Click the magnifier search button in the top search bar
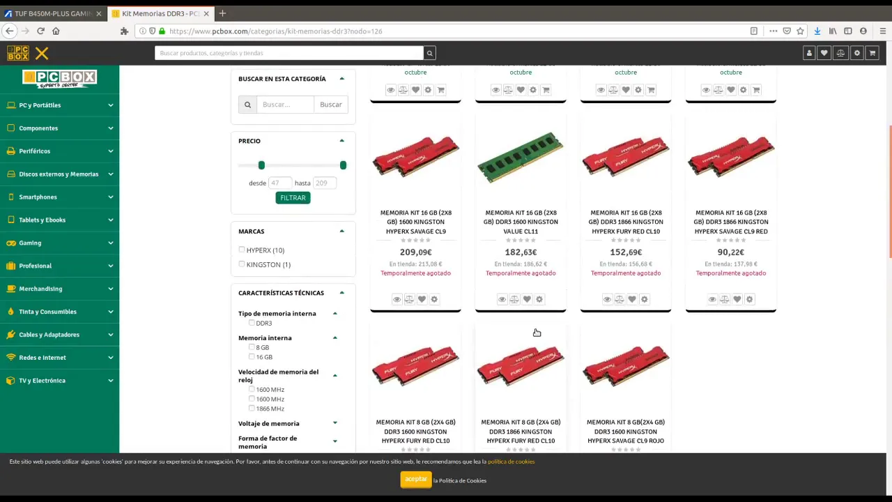This screenshot has width=892, height=502. point(430,53)
